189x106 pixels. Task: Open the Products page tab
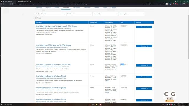48,8
